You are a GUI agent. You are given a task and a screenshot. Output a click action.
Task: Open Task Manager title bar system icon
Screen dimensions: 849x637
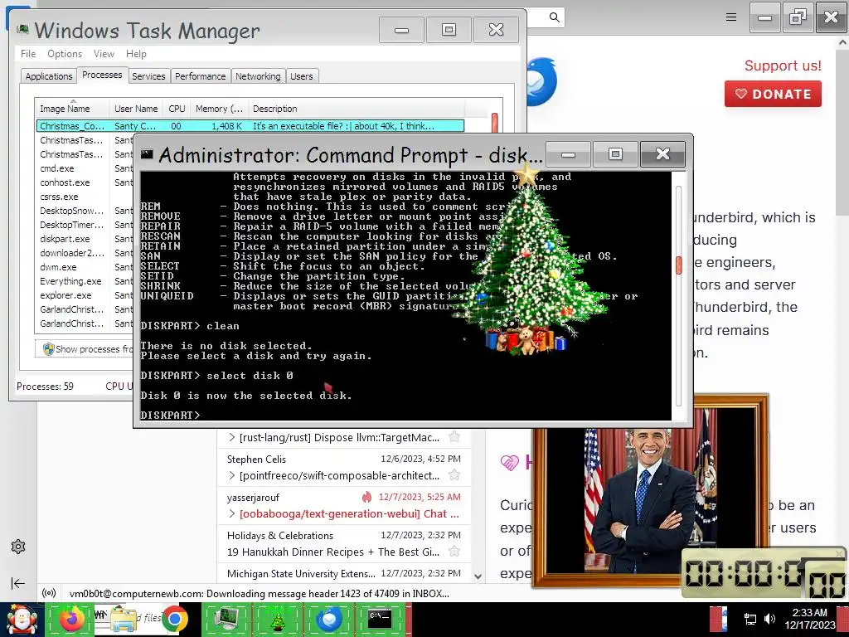click(x=22, y=29)
